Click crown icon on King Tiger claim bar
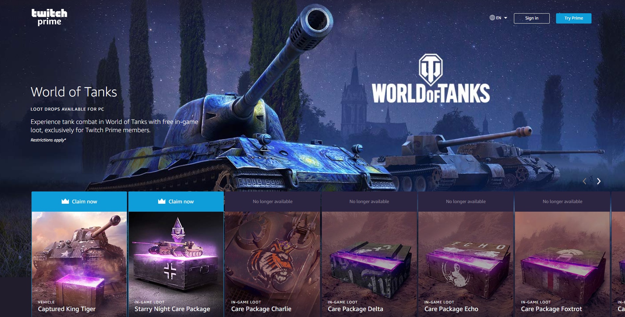Screen dimensions: 625x317 point(65,201)
